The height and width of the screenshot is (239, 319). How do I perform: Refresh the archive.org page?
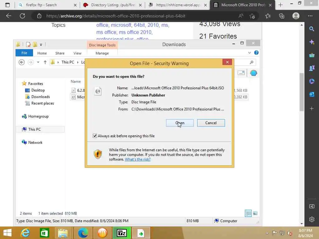[22, 16]
